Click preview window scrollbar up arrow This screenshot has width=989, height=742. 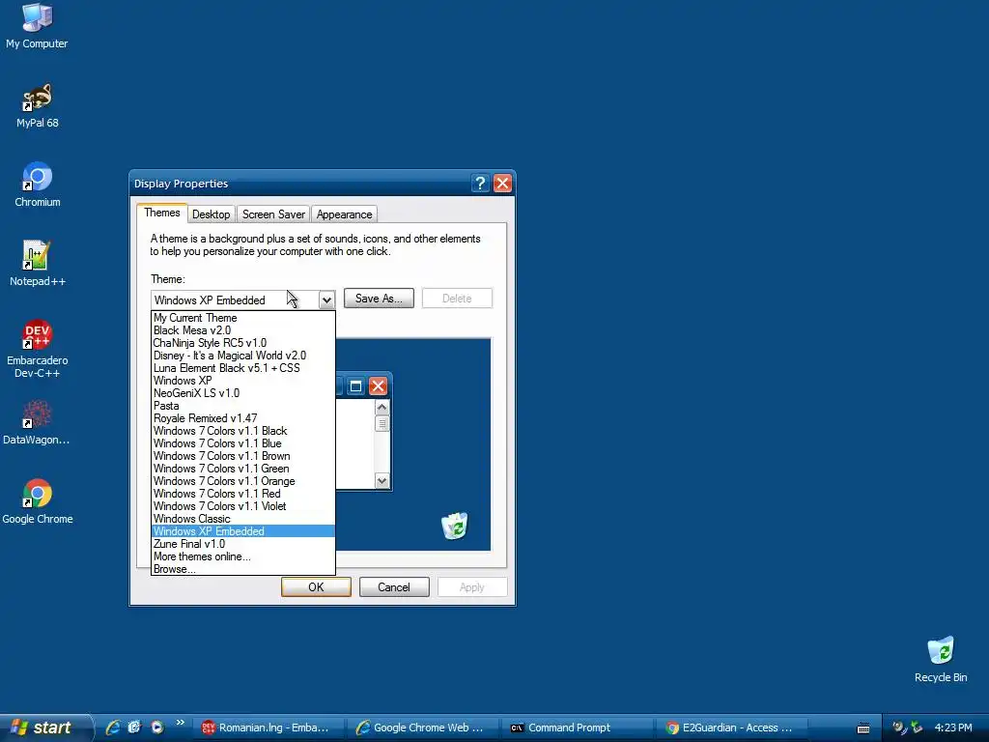(x=381, y=408)
